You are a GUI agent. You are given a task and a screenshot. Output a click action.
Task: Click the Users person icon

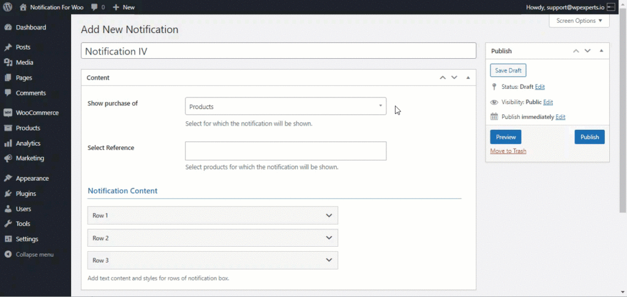point(8,209)
